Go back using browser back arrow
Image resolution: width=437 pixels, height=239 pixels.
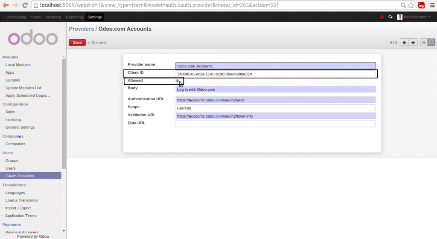(6, 5)
